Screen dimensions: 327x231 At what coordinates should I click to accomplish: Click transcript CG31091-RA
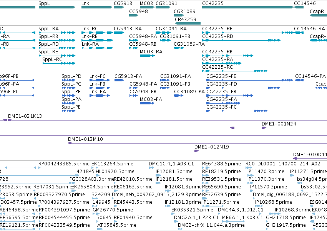pos(171,29)
